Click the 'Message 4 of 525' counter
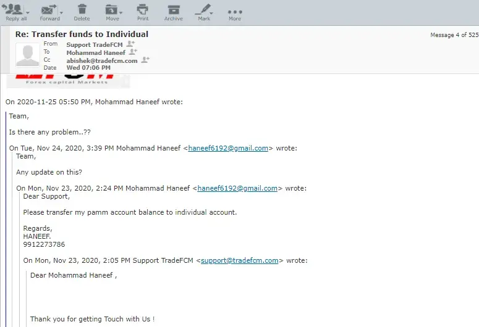The image size is (479, 327). [x=454, y=35]
